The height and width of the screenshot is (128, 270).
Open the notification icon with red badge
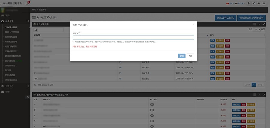tap(27, 3)
